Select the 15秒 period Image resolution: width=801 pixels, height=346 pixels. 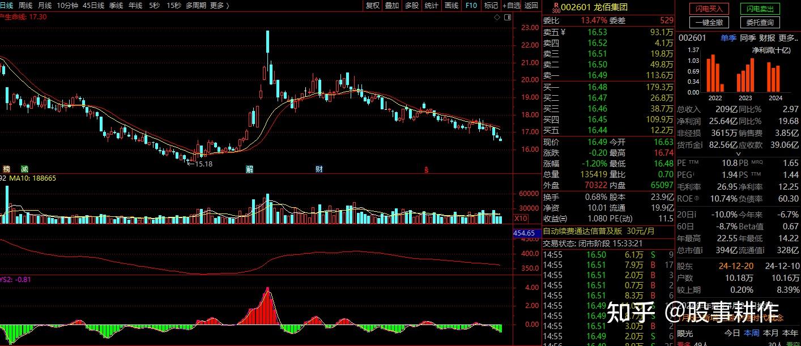click(x=174, y=6)
